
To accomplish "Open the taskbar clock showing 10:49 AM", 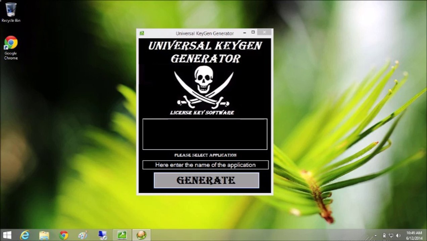I will click(414, 235).
